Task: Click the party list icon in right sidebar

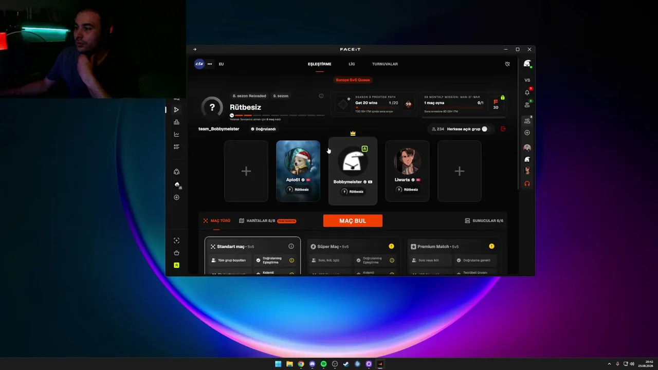Action: point(527,121)
